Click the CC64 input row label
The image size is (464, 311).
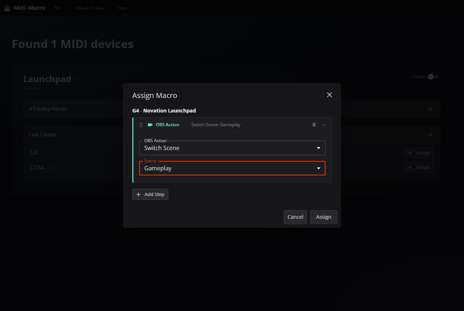click(37, 168)
